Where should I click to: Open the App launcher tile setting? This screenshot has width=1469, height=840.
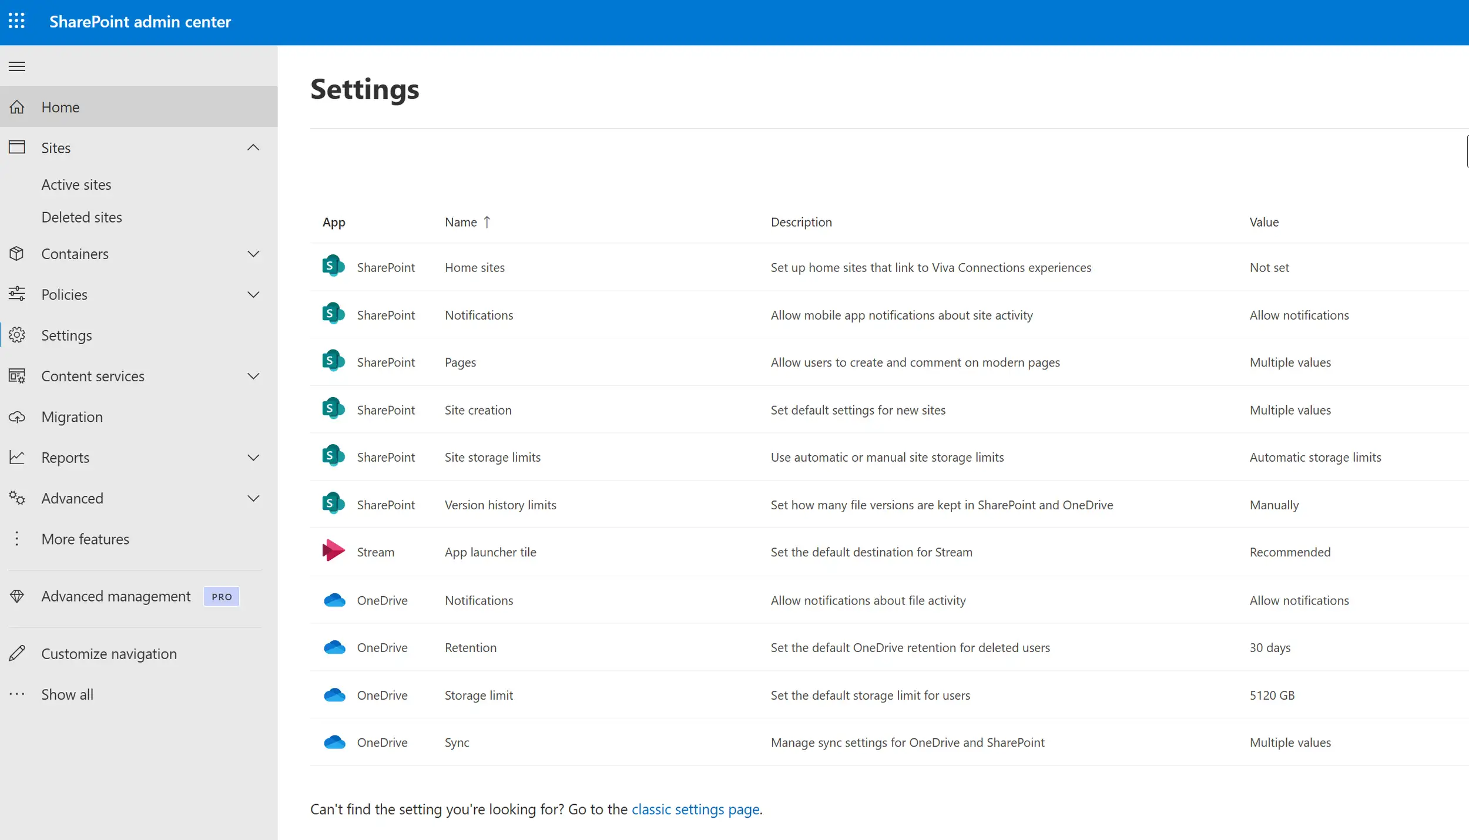[x=491, y=552]
